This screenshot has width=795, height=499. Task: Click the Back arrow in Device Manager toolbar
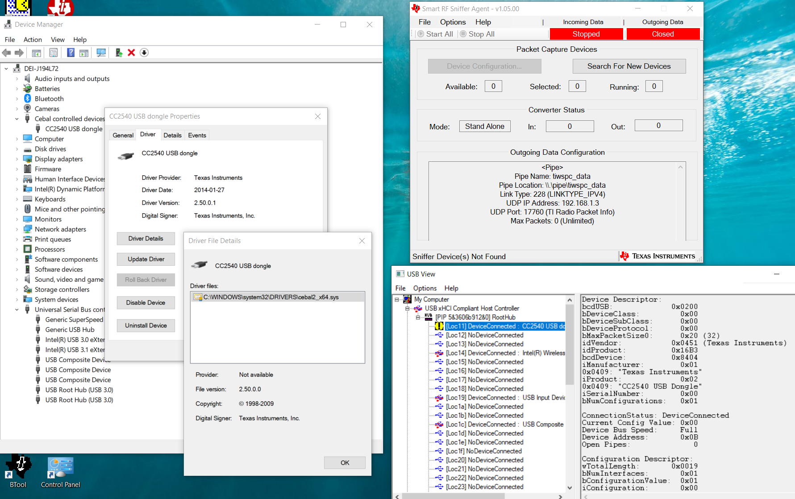(x=7, y=53)
